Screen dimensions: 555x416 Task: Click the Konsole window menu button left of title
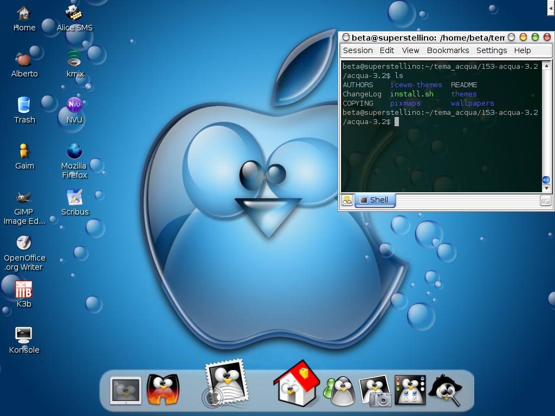pyautogui.click(x=345, y=37)
